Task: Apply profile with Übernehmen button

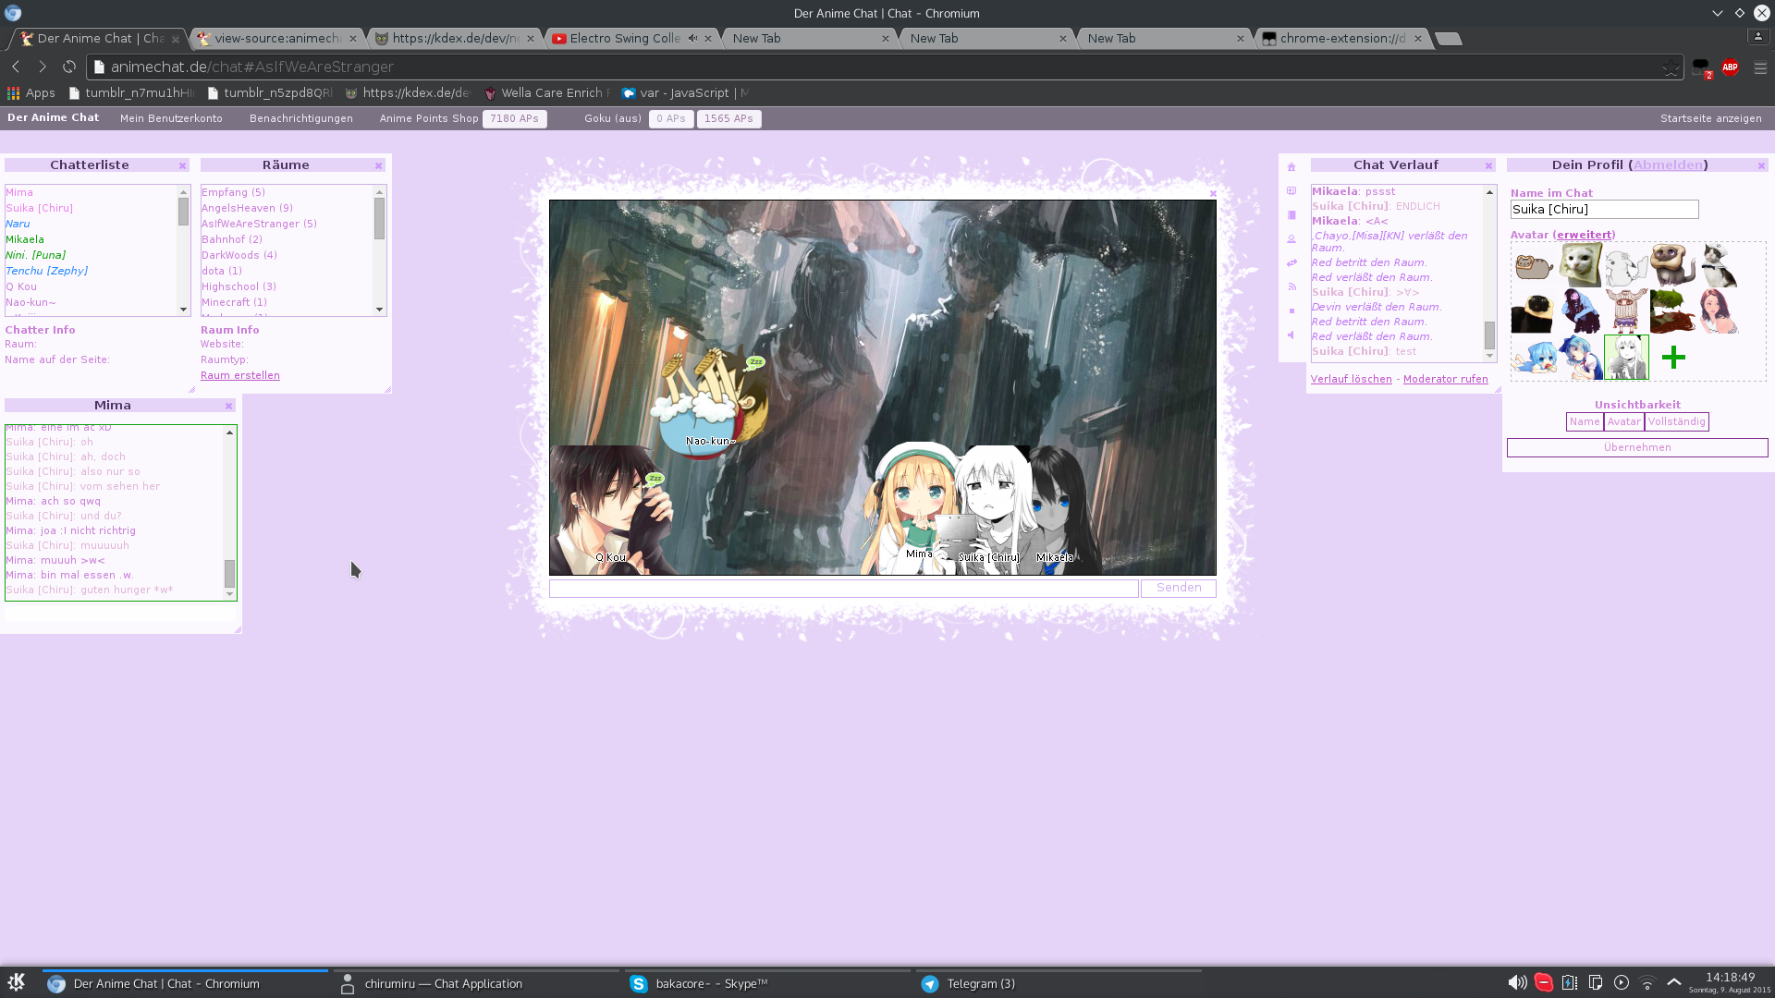Action: pyautogui.click(x=1637, y=448)
